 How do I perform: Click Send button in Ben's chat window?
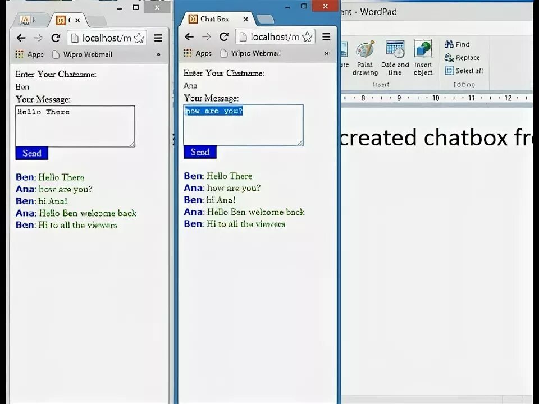coord(32,153)
